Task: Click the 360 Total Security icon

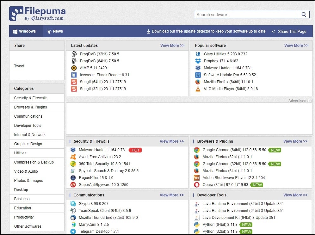Action: [73, 164]
